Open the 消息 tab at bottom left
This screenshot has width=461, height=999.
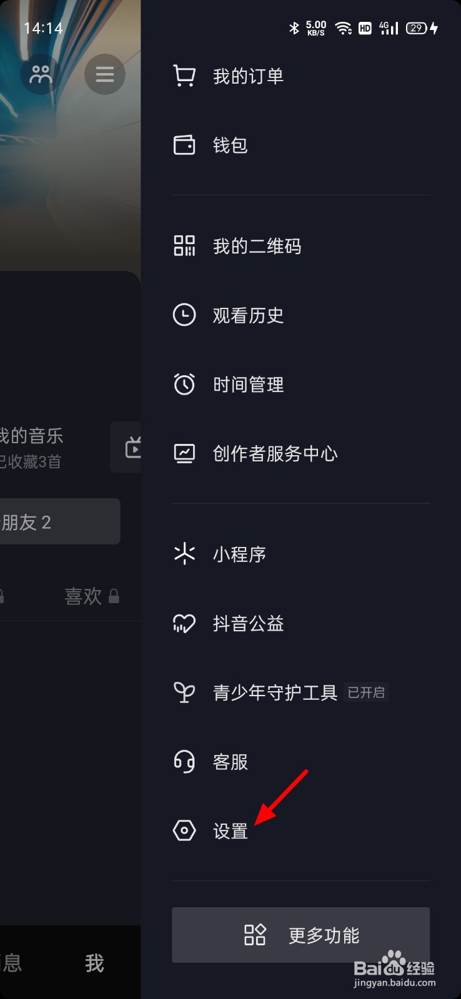12,963
